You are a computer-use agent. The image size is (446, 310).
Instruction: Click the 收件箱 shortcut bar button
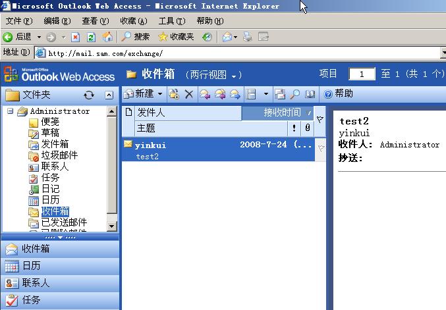pos(60,249)
